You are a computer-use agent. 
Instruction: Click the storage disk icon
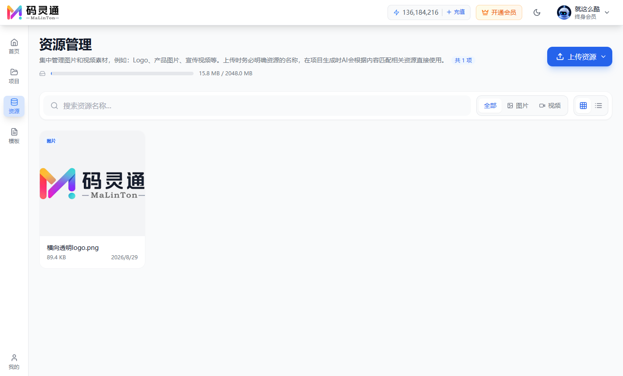tap(42, 74)
